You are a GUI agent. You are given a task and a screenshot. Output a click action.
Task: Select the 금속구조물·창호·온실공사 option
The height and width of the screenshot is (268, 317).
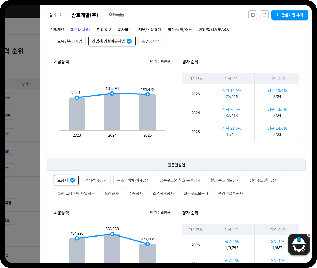pyautogui.click(x=180, y=180)
